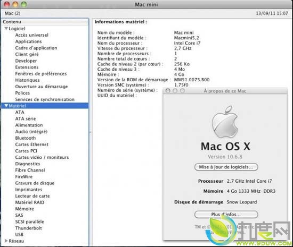Select Mémoire in sidebar list
293x247 pixels.
click(x=25, y=209)
